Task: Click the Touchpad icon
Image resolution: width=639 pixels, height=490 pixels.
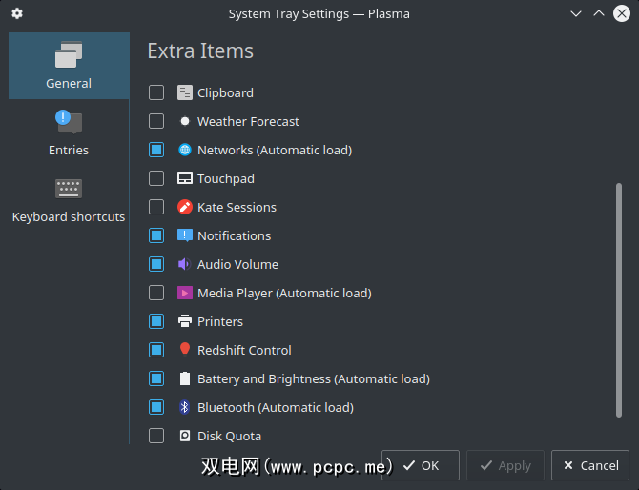Action: 185,178
